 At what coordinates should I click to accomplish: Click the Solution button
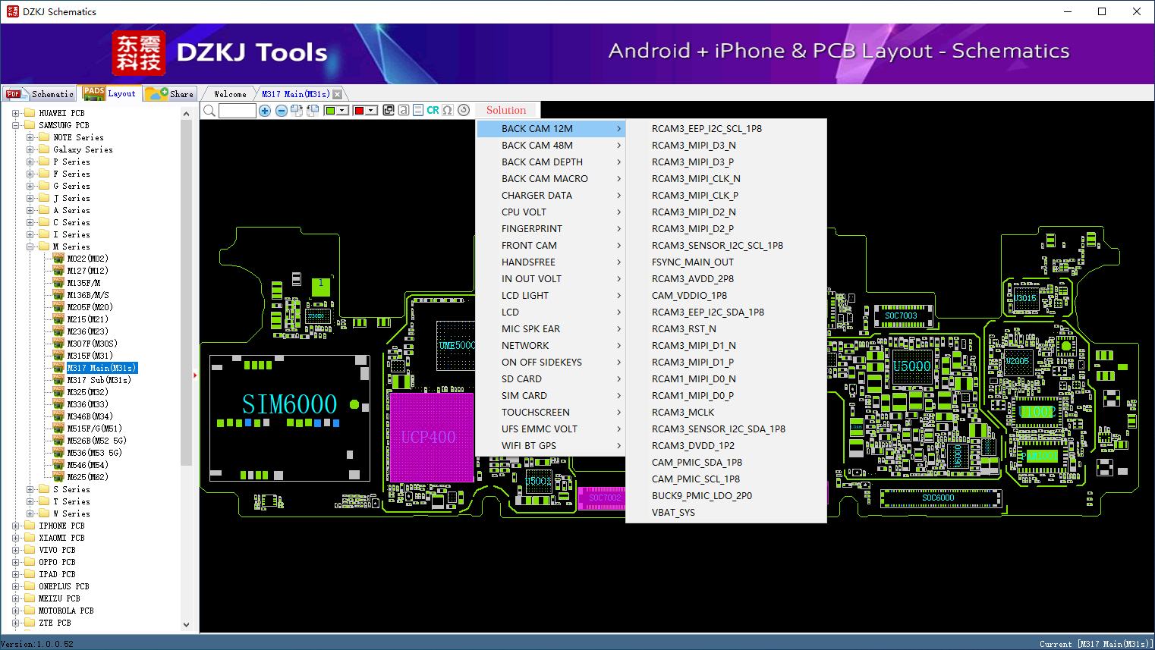click(506, 111)
